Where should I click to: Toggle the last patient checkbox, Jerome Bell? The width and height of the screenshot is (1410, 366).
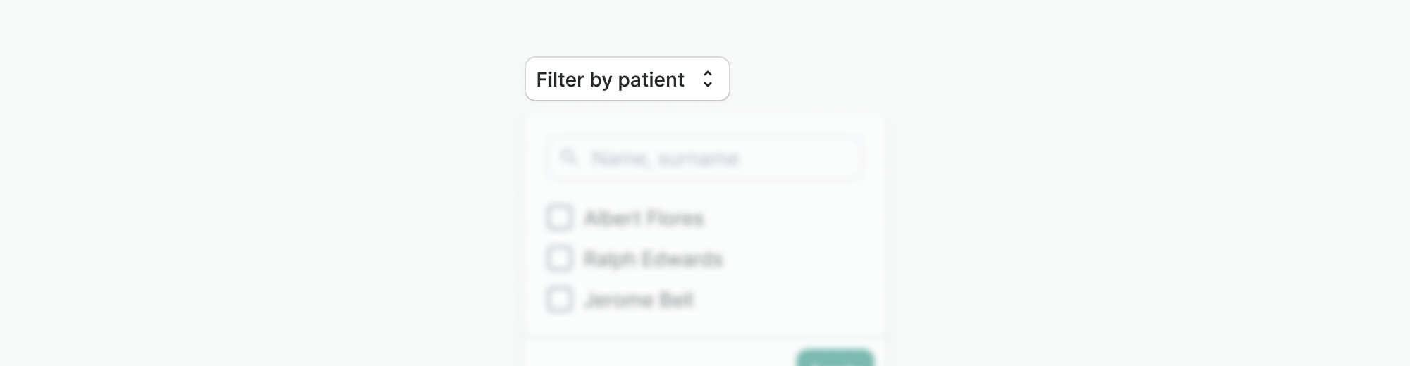pos(560,299)
